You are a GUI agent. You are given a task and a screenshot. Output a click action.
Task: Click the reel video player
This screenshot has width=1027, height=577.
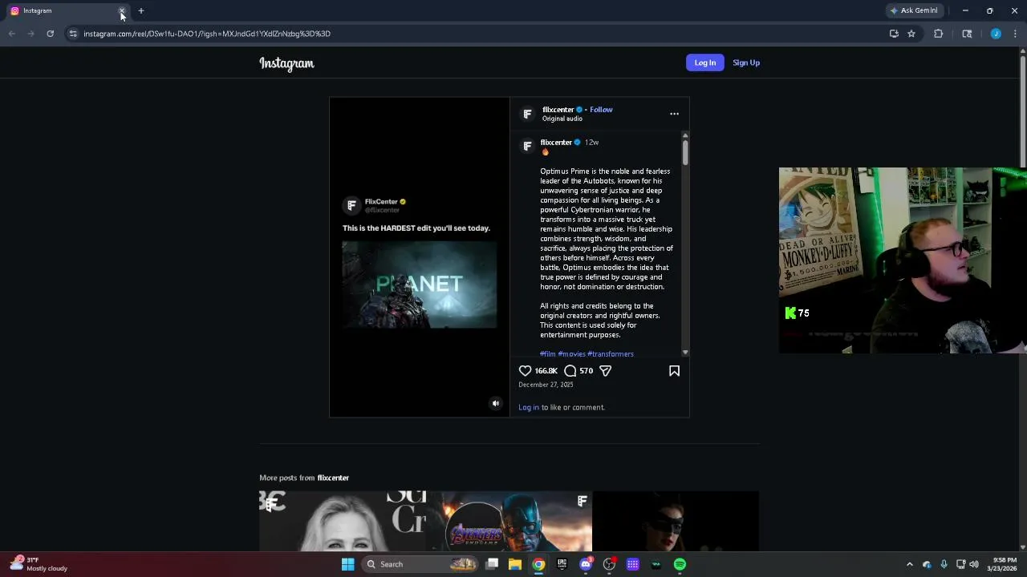420,257
